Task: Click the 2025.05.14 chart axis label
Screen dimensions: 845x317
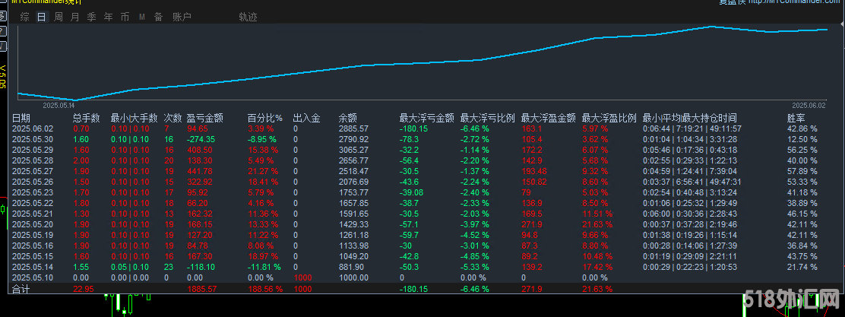Action: (59, 106)
